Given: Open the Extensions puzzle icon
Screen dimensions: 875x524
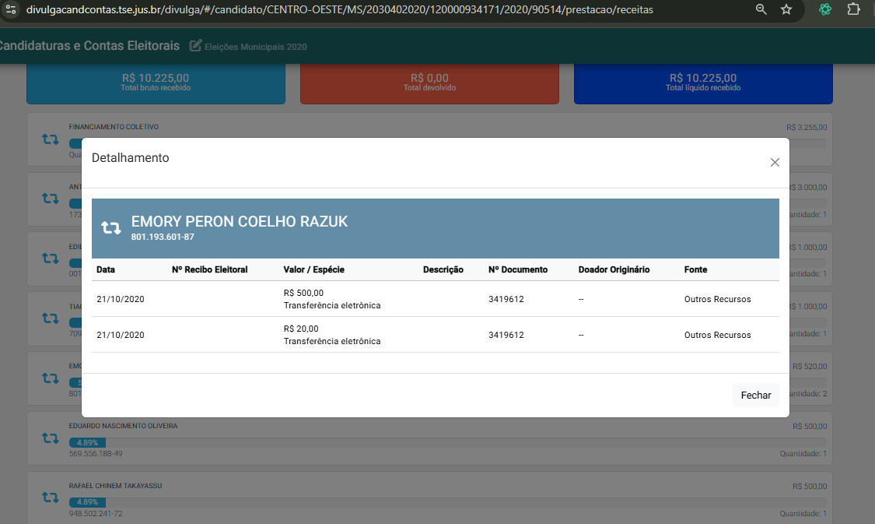Looking at the screenshot, I should (x=853, y=9).
